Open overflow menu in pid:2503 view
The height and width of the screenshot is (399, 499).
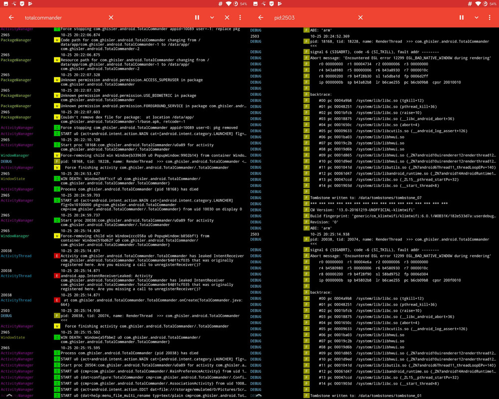click(x=490, y=17)
